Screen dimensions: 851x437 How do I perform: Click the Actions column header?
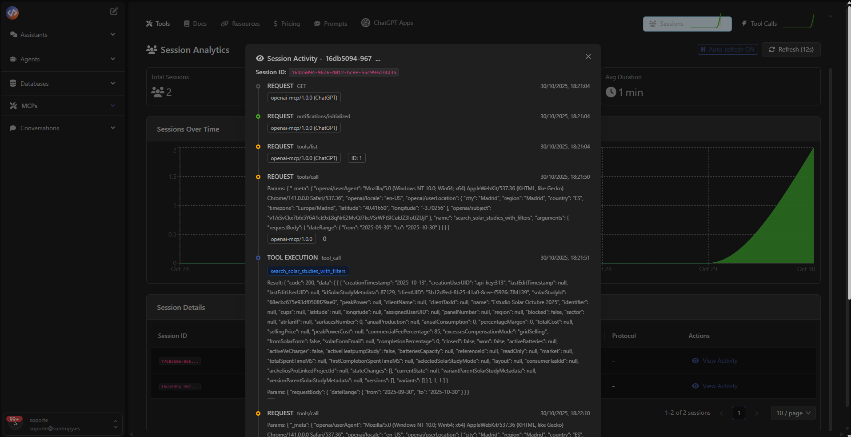click(699, 336)
